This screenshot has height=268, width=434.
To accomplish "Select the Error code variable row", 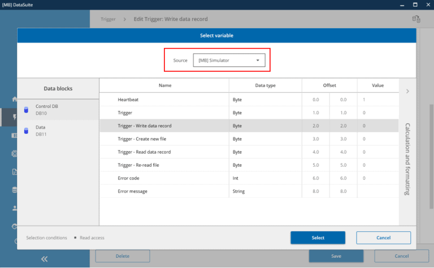I will tap(249, 178).
